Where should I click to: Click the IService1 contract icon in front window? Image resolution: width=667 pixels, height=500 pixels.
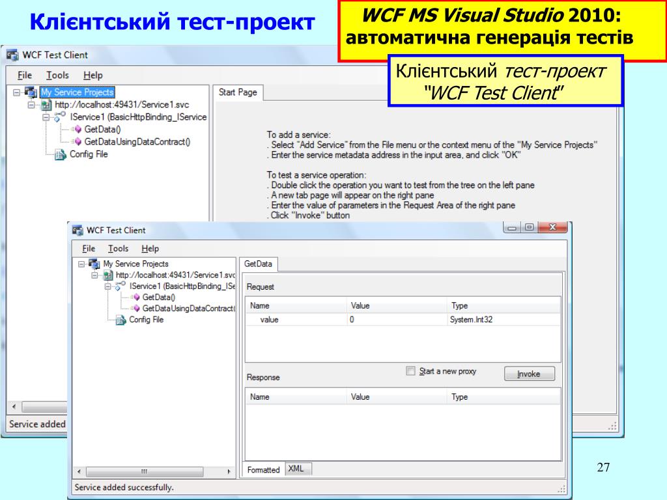click(121, 286)
